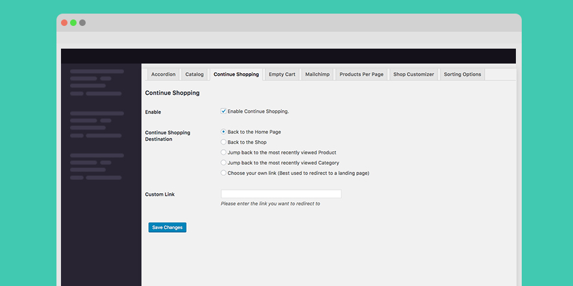Select the most recently viewed Product radio
The image size is (573, 286).
224,152
